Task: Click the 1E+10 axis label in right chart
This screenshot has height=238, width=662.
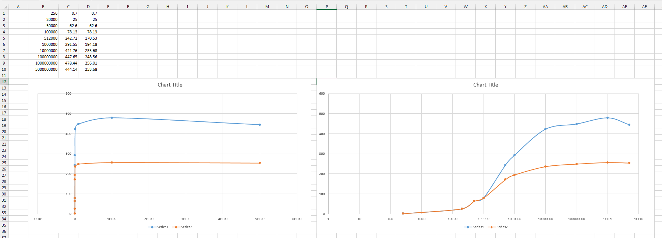Action: click(638, 219)
